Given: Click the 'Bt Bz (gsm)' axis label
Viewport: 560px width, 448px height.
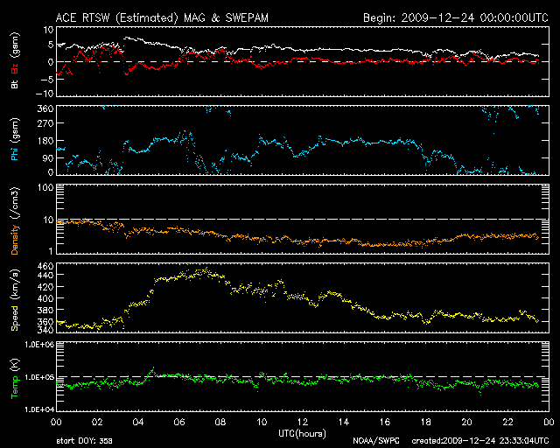Looking at the screenshot, I should (x=15, y=60).
